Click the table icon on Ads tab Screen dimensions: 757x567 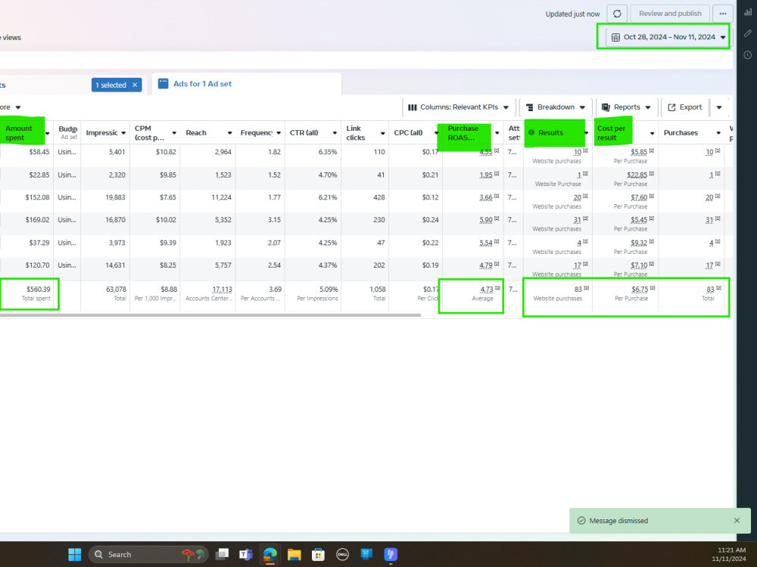164,83
